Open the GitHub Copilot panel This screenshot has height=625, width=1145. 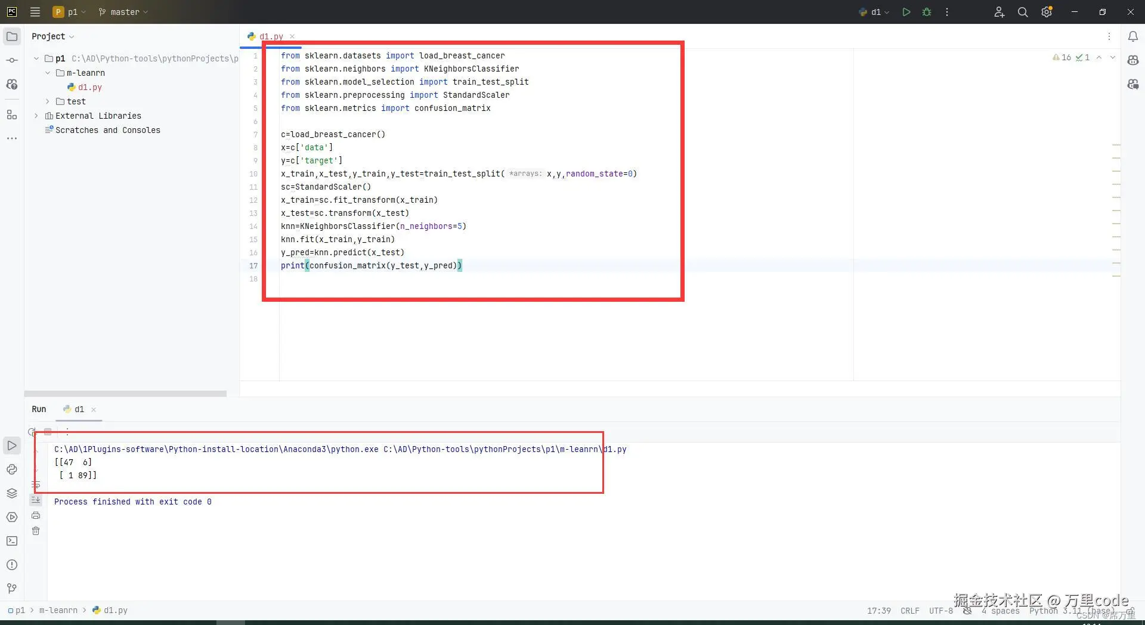(x=1133, y=60)
